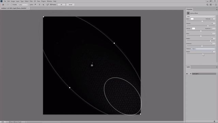Click the Intensity value field
This screenshot has width=218, height=123.
coord(213,19)
